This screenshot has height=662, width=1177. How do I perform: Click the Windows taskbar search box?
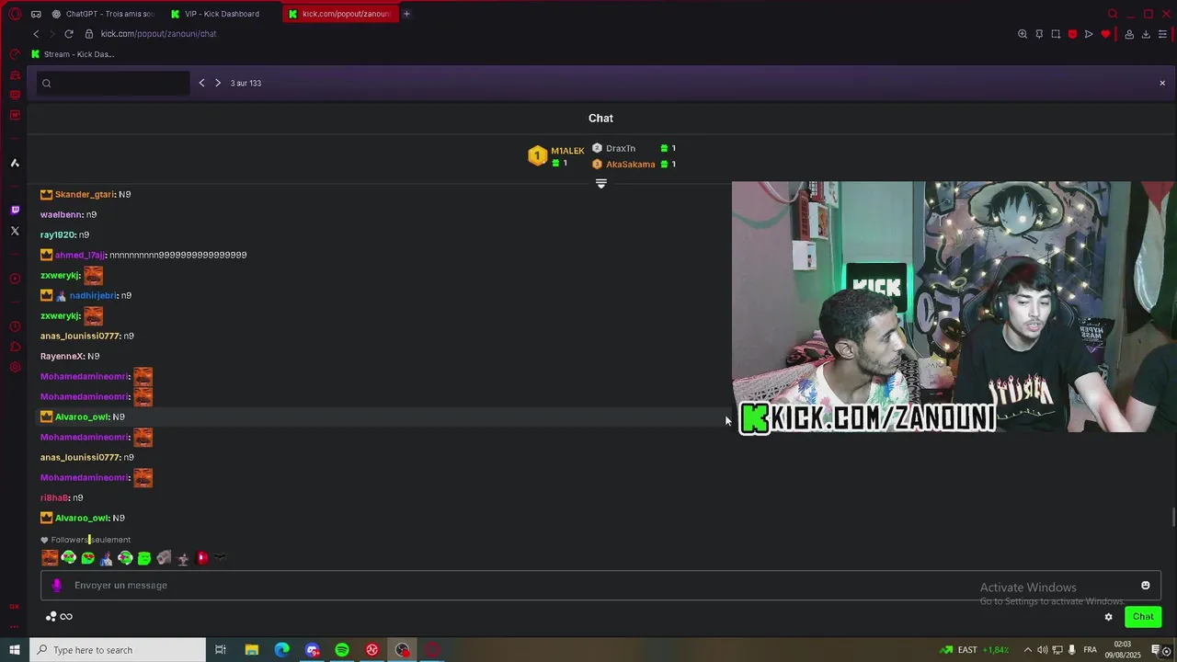tap(117, 650)
